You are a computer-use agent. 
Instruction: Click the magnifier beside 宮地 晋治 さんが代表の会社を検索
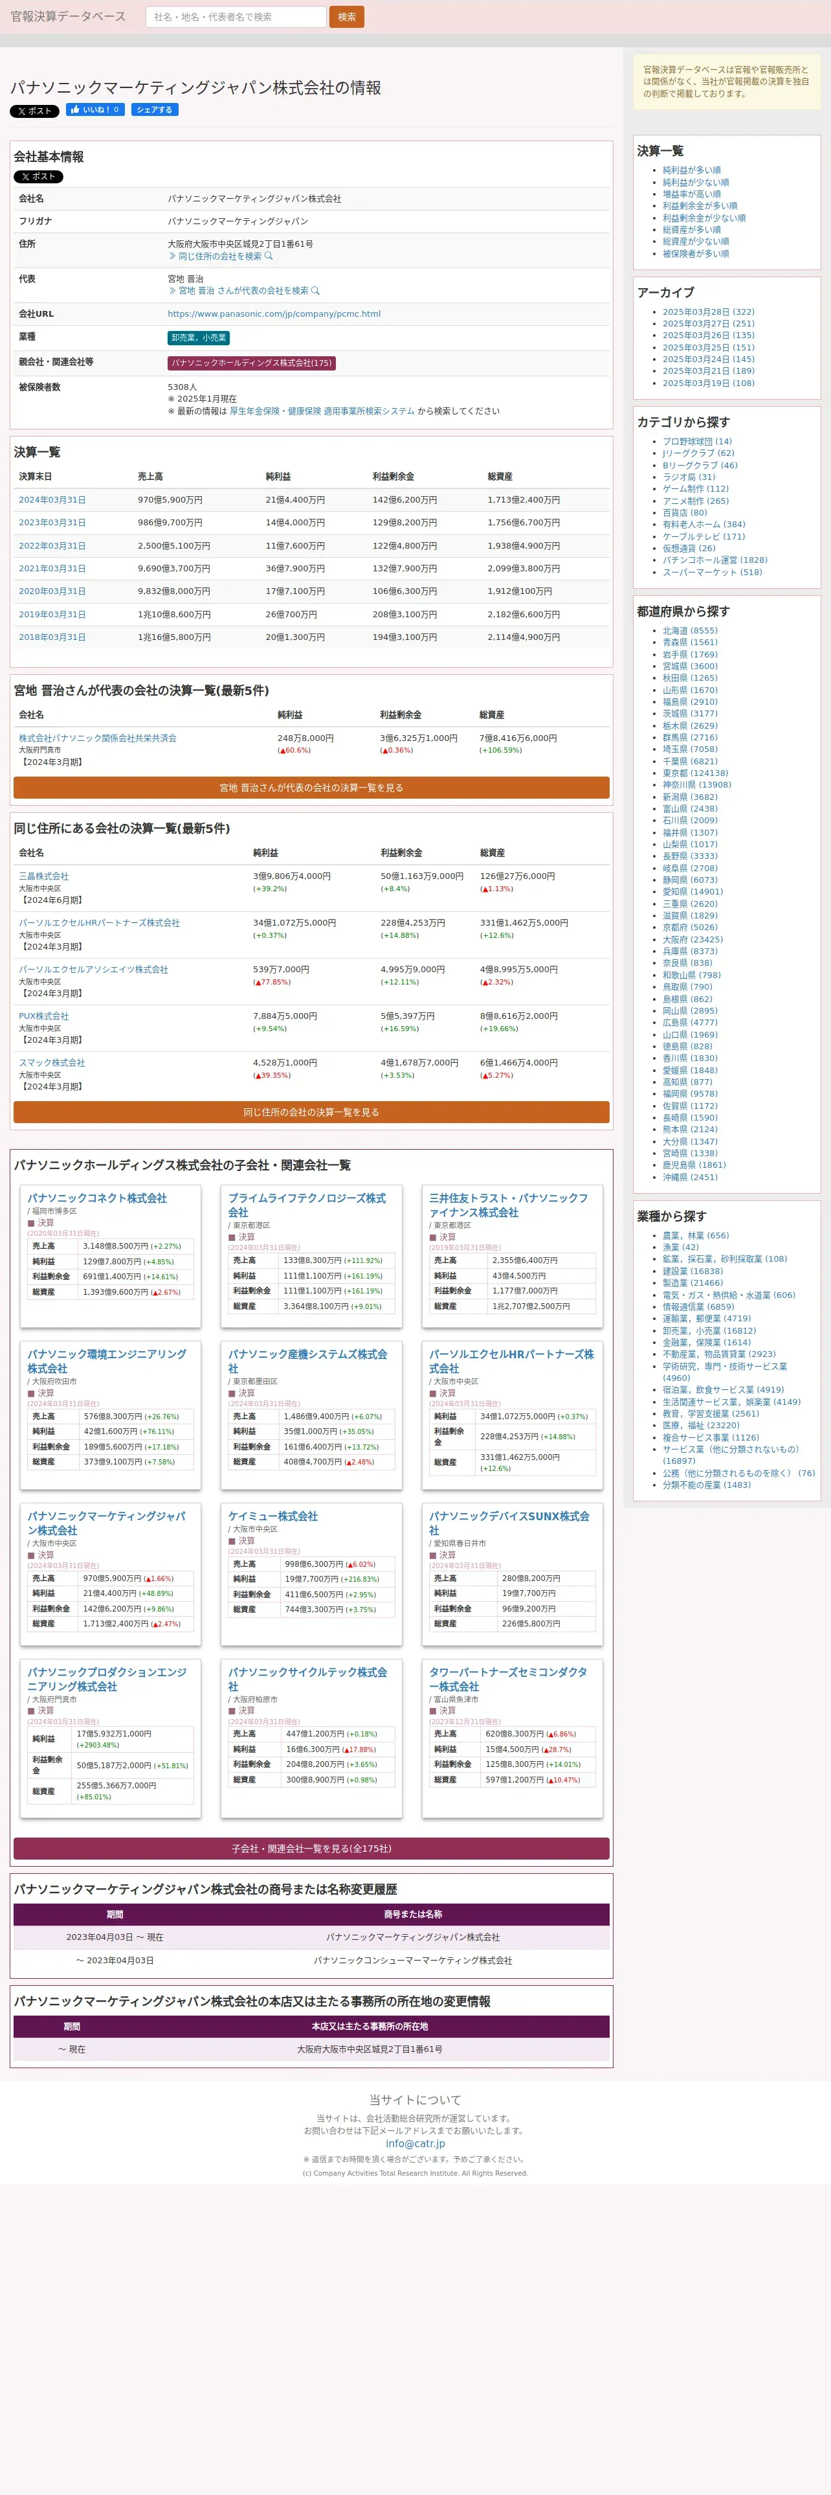tap(315, 291)
